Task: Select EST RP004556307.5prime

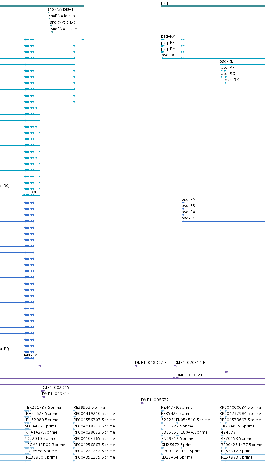Action: click(x=94, y=420)
